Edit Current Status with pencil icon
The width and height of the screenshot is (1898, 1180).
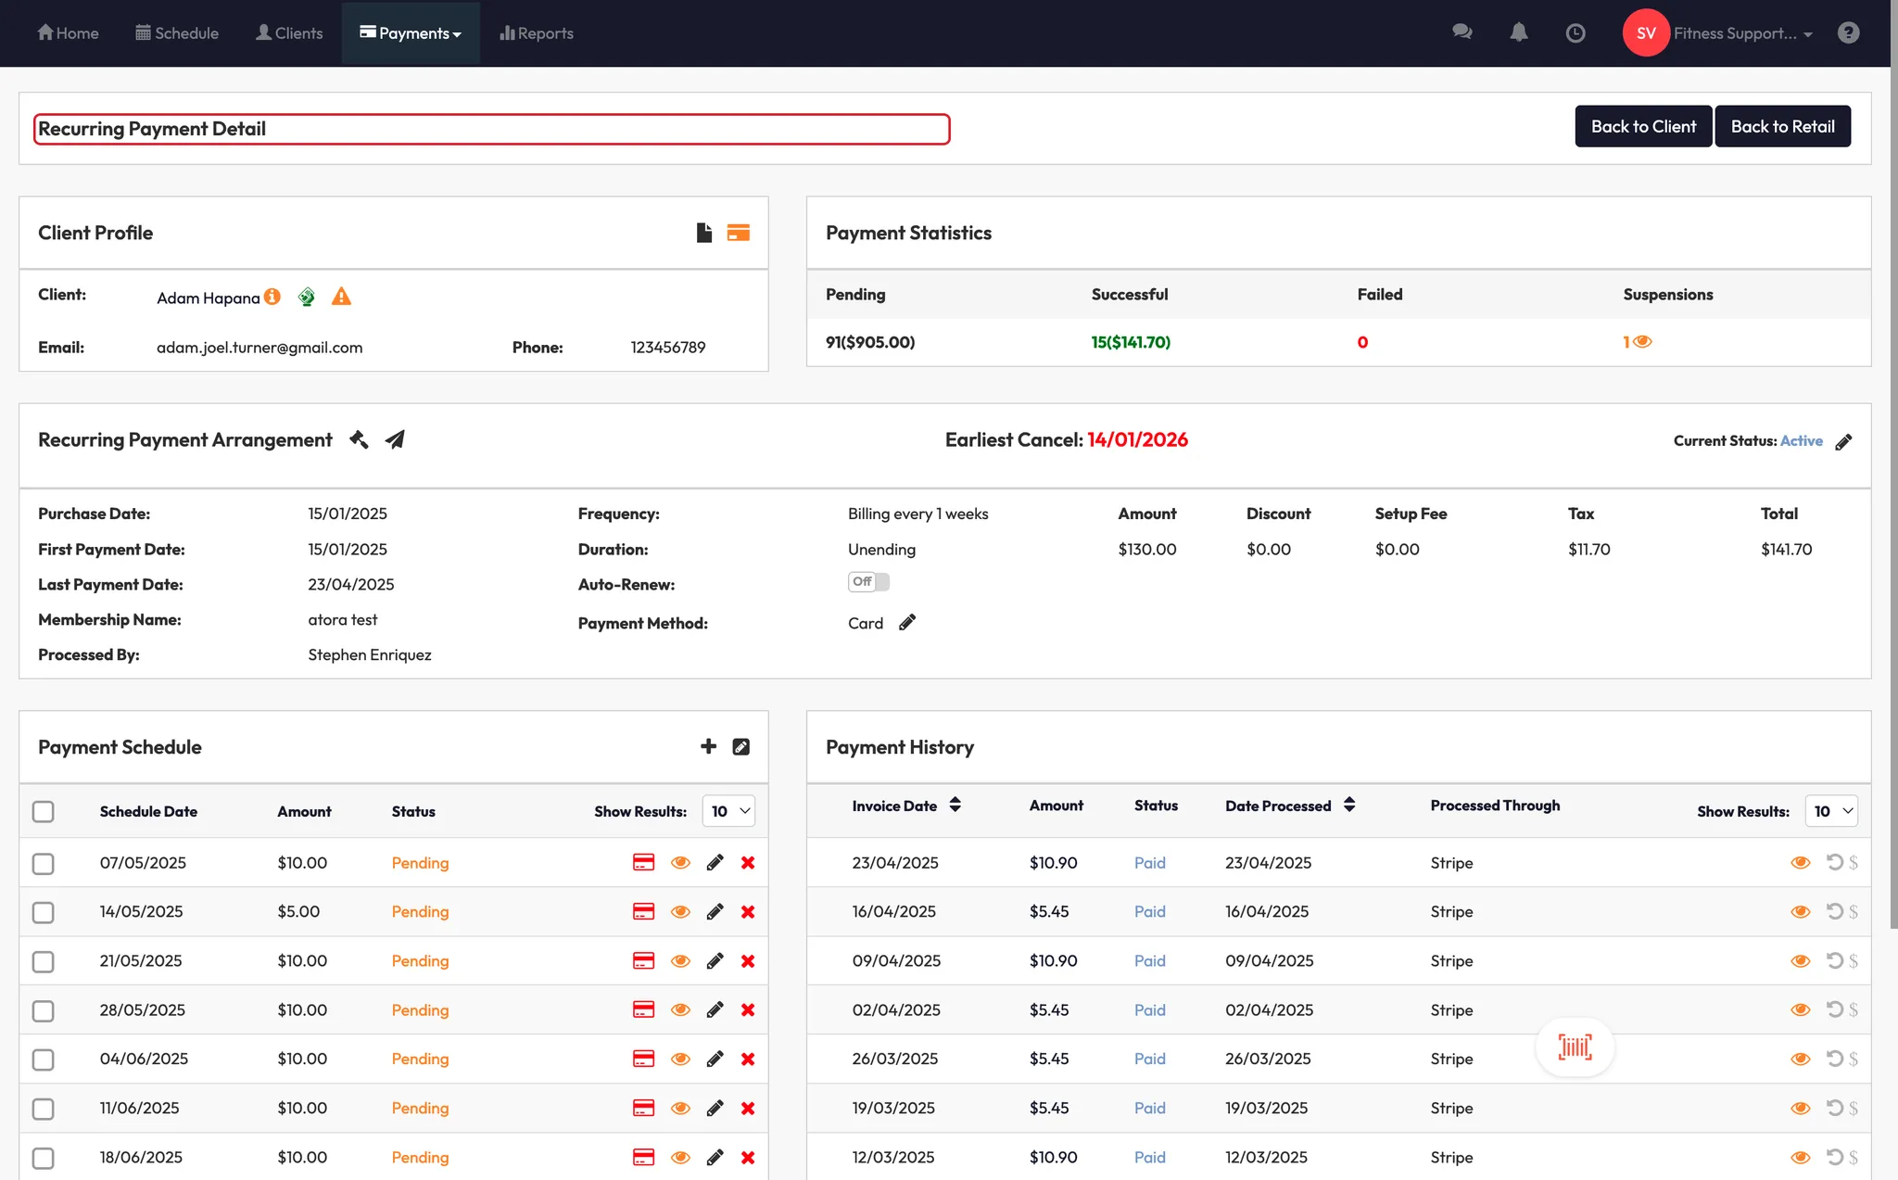click(x=1843, y=442)
